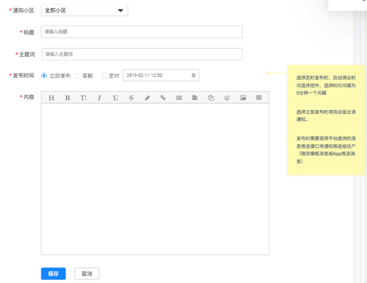Pick the text color with the brush icon

(147, 98)
